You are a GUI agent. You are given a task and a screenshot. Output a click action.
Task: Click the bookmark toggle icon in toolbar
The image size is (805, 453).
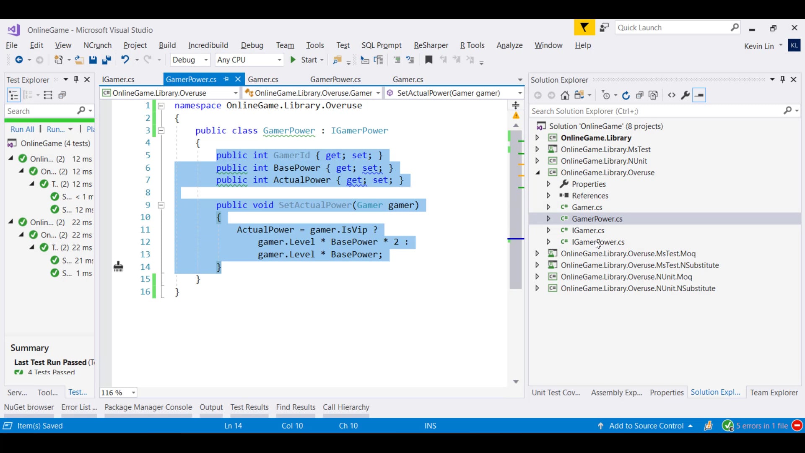(x=428, y=60)
